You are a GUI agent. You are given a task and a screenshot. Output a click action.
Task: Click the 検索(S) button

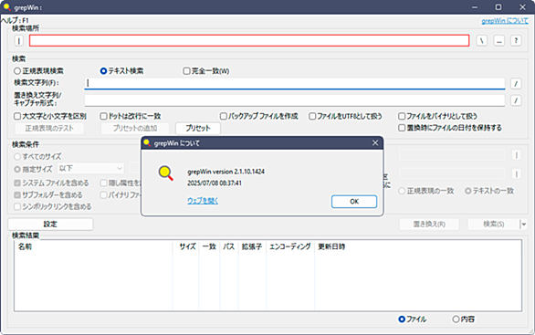493,225
